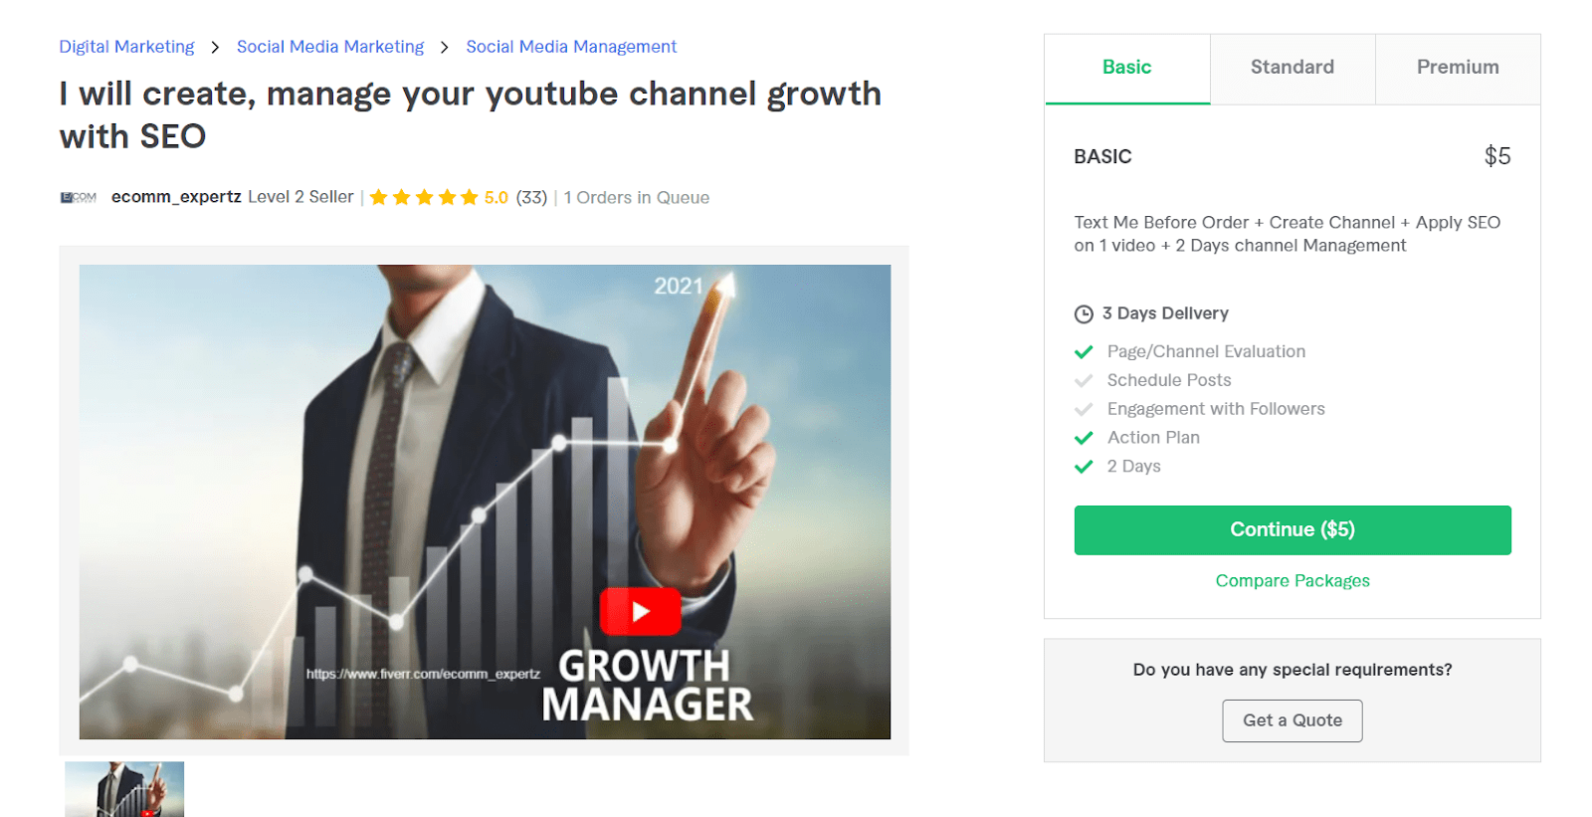Open the Compare Packages link
This screenshot has height=817, width=1592.
pyautogui.click(x=1293, y=580)
